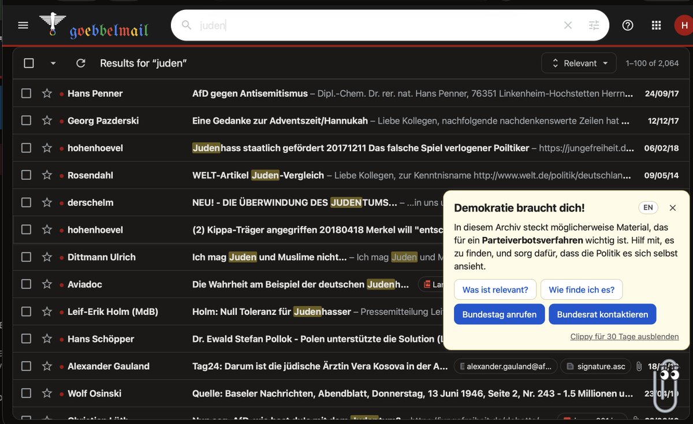Click 'Was ist relevant?' button
The image size is (693, 424).
point(495,289)
